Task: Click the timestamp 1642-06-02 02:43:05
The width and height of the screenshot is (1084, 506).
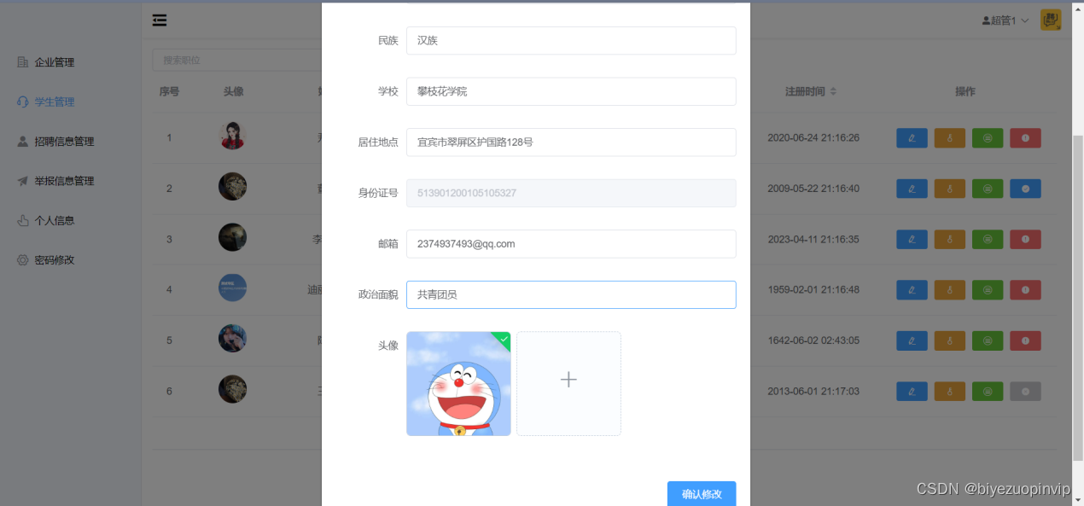Action: point(813,340)
